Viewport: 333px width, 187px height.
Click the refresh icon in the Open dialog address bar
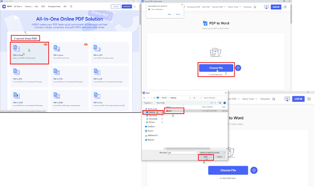point(194,98)
